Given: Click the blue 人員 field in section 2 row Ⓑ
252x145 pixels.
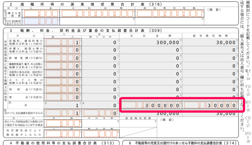Looking at the screenshot, I should [x=41, y=21].
